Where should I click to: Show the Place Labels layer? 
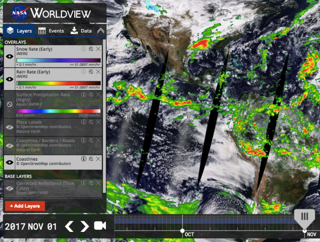tap(10, 128)
